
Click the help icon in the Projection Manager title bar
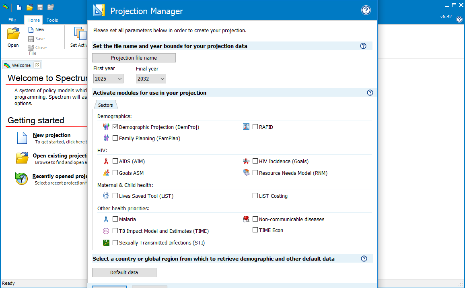click(x=366, y=10)
